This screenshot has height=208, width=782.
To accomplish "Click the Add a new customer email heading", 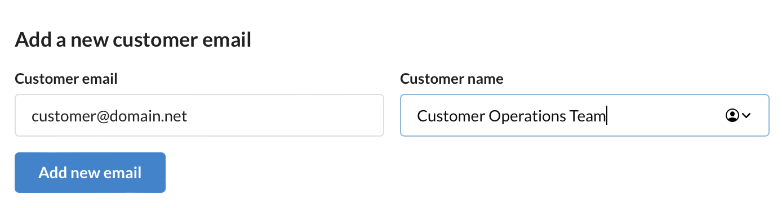I will [133, 40].
